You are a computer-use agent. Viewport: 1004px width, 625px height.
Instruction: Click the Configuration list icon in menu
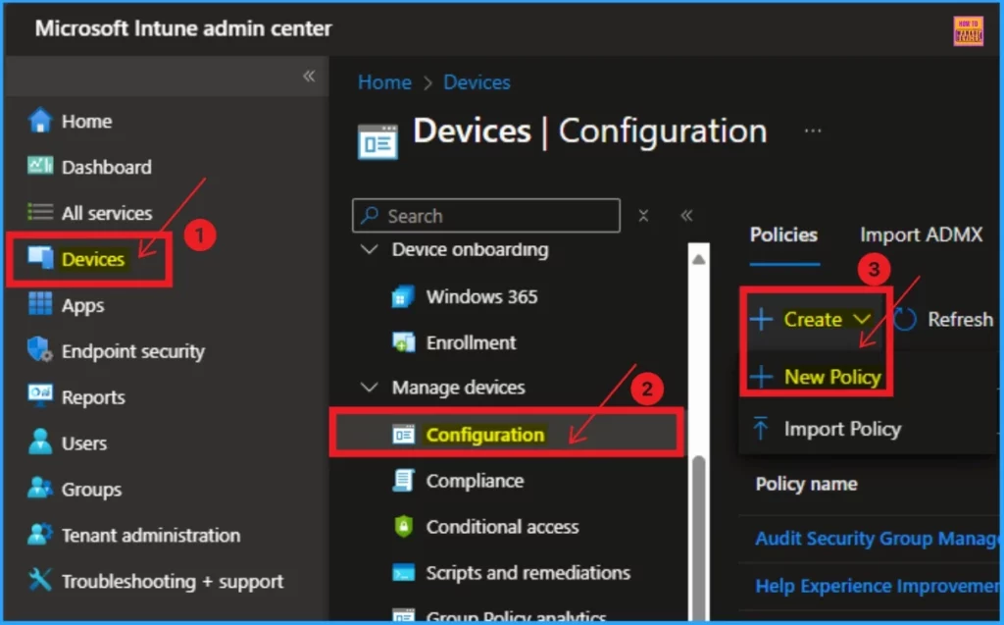click(x=403, y=435)
